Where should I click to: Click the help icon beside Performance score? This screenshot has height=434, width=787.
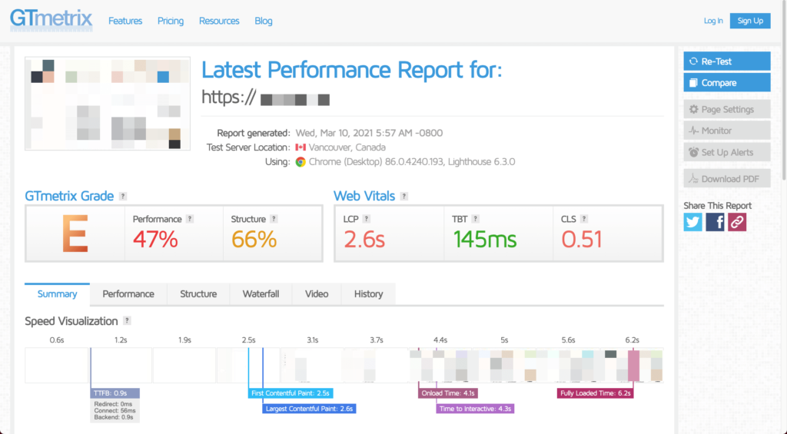click(190, 219)
